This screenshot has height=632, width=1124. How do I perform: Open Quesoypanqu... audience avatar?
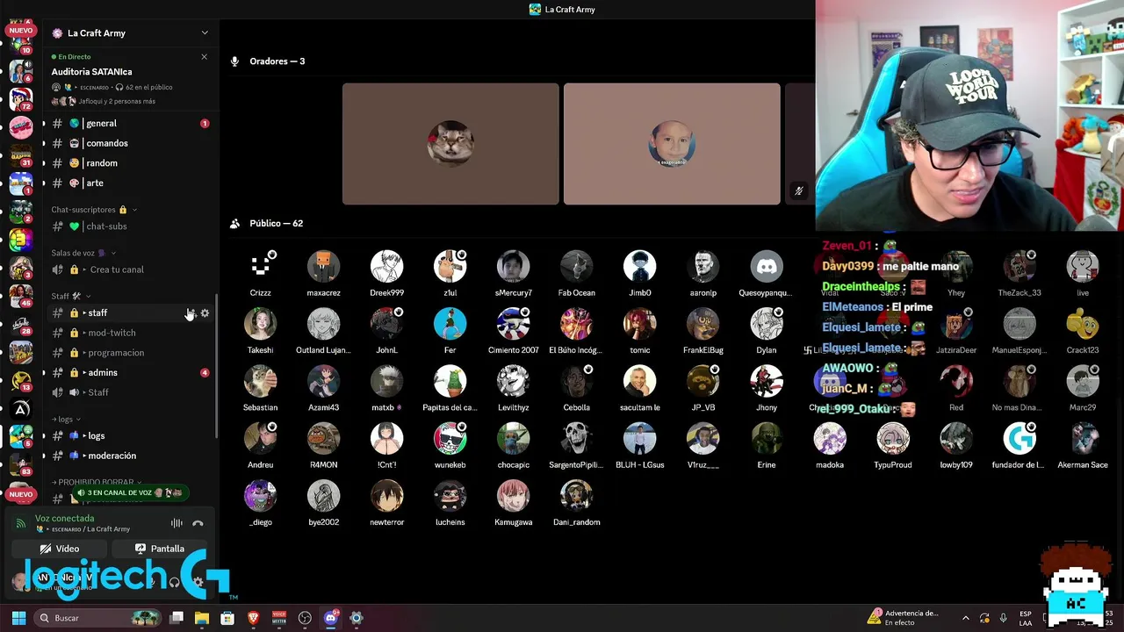pyautogui.click(x=766, y=267)
